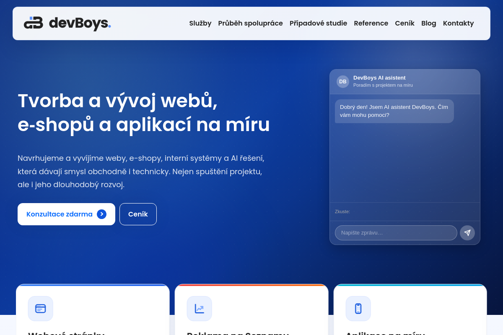The image size is (503, 335).
Task: Open Ceník in the top navigation
Action: pos(404,23)
